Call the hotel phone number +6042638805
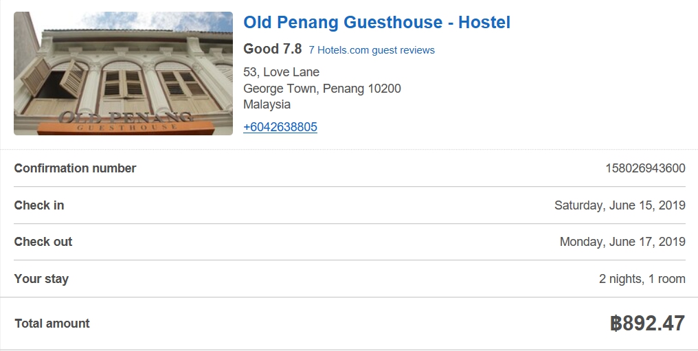 [x=280, y=127]
